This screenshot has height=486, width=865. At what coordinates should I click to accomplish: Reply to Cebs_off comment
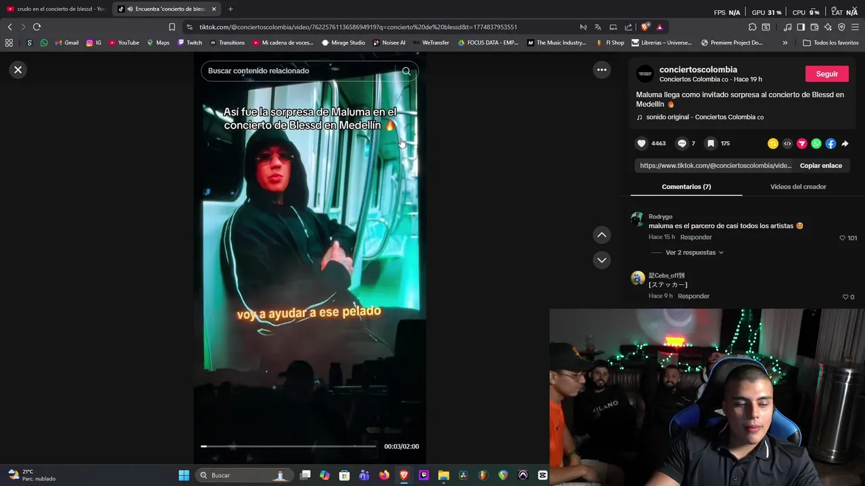[693, 296]
